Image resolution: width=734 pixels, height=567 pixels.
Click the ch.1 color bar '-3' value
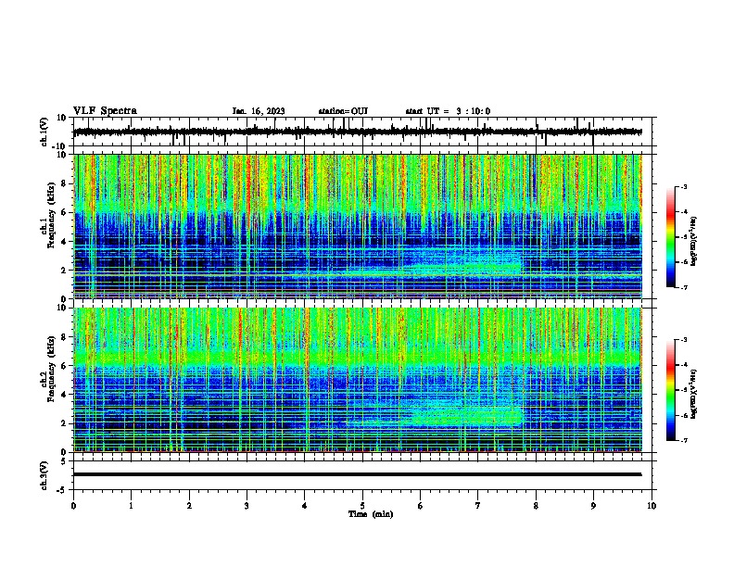click(683, 186)
